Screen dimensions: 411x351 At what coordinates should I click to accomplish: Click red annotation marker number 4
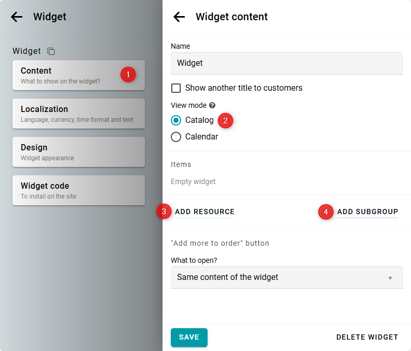click(x=326, y=212)
